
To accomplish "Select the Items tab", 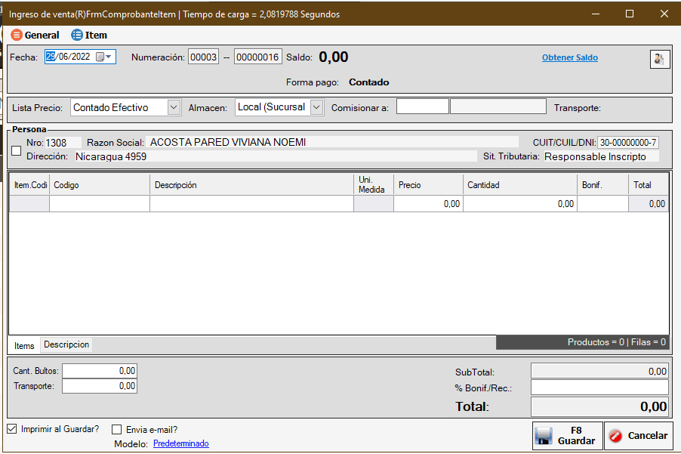I will click(x=24, y=345).
